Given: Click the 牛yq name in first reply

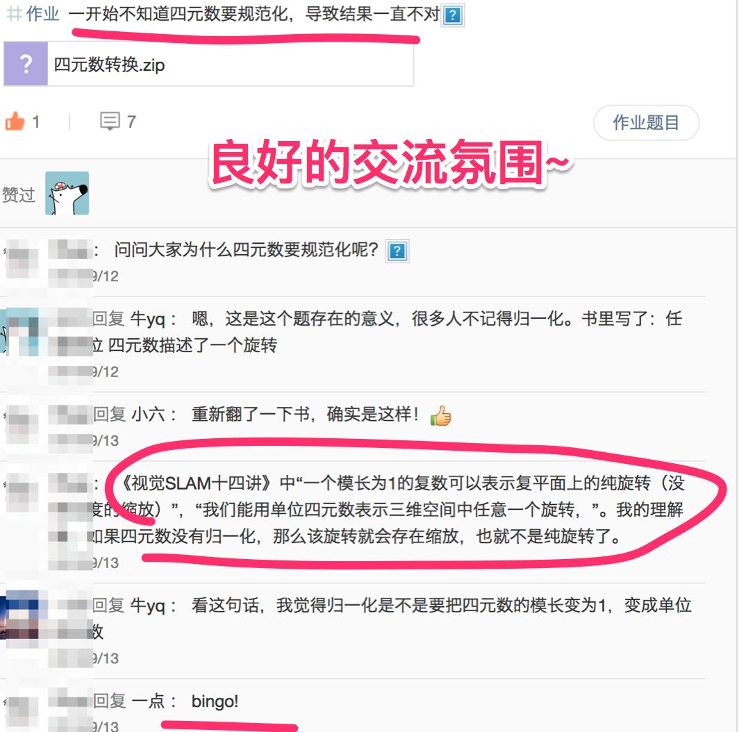Looking at the screenshot, I should coord(147,319).
